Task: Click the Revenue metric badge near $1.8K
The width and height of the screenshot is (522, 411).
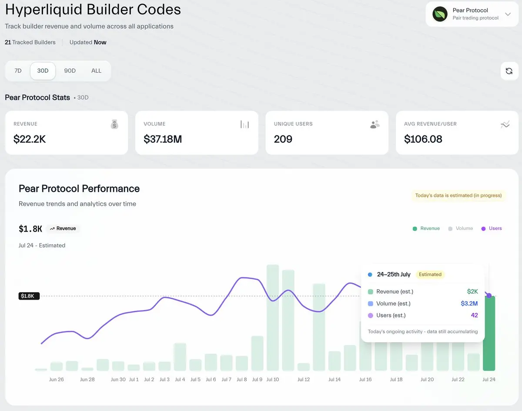Action: coord(63,229)
